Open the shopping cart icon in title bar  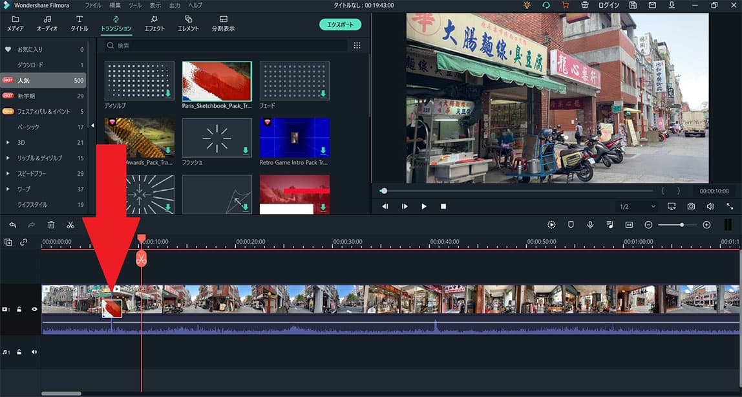(565, 5)
